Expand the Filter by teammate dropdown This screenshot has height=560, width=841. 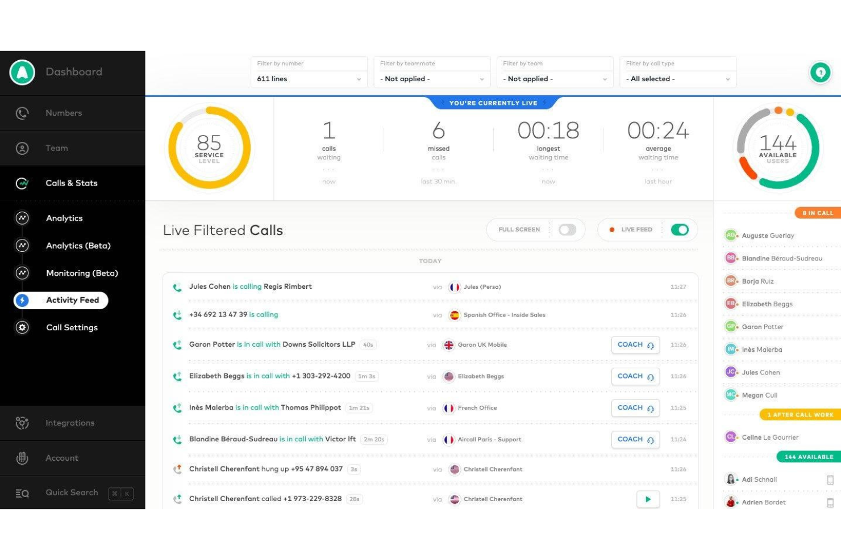coord(431,79)
